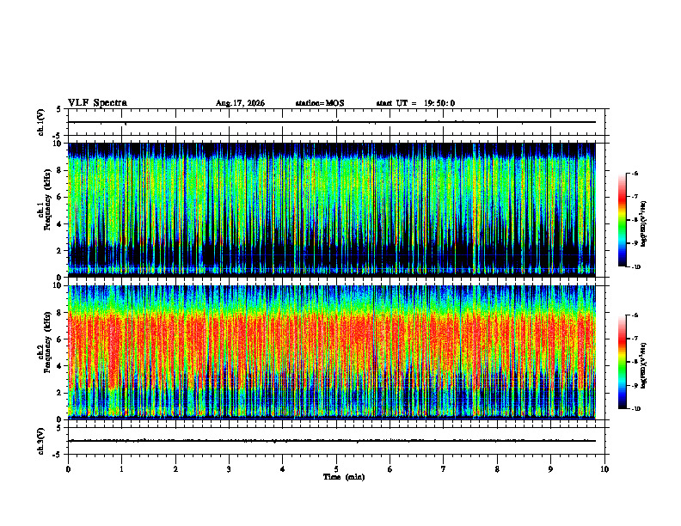This screenshot has width=681, height=526.
Task: Click the ch.1 spectrogram panel
Action: tap(332, 210)
